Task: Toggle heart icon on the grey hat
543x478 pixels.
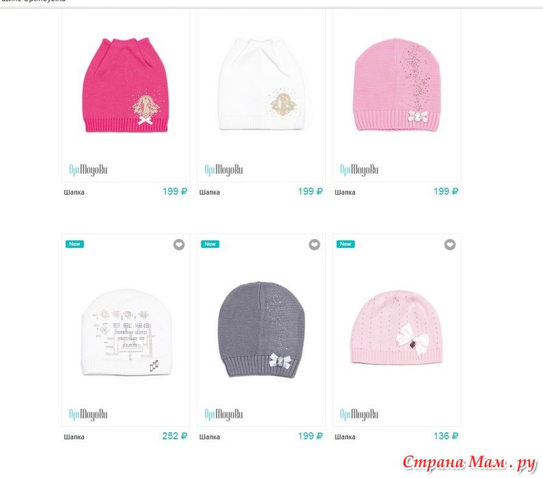Action: point(314,244)
